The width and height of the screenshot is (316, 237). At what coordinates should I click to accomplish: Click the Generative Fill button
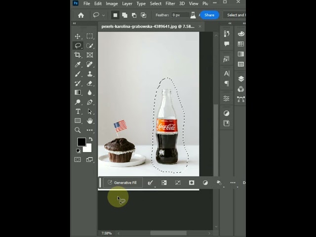[123, 183]
